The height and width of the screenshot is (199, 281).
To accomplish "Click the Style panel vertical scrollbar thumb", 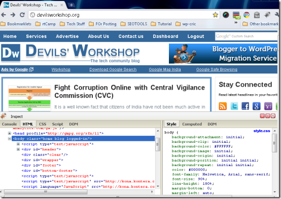I will (274, 143).
